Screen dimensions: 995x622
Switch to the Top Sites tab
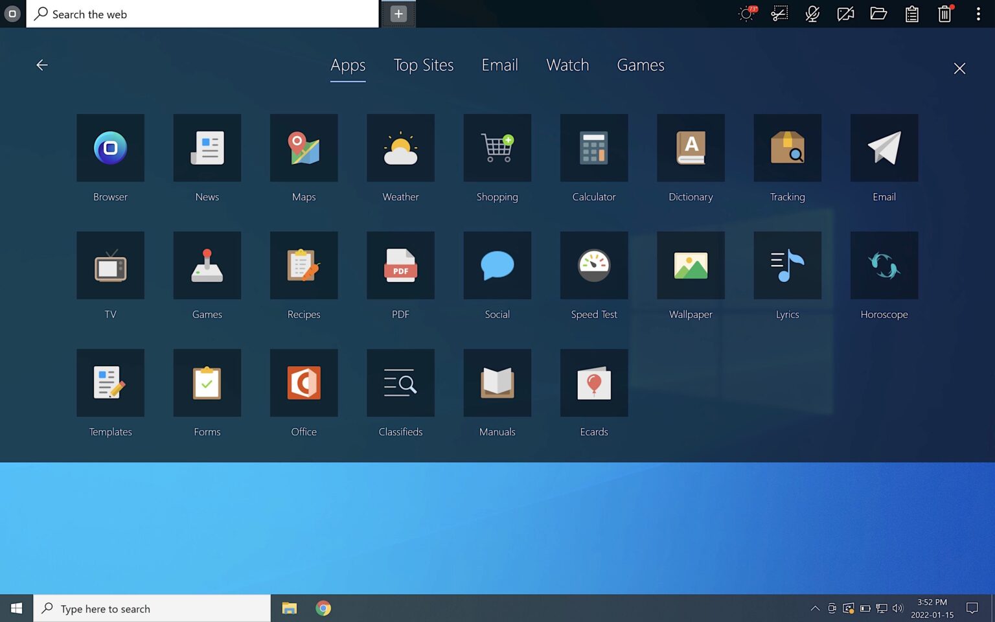pos(424,65)
